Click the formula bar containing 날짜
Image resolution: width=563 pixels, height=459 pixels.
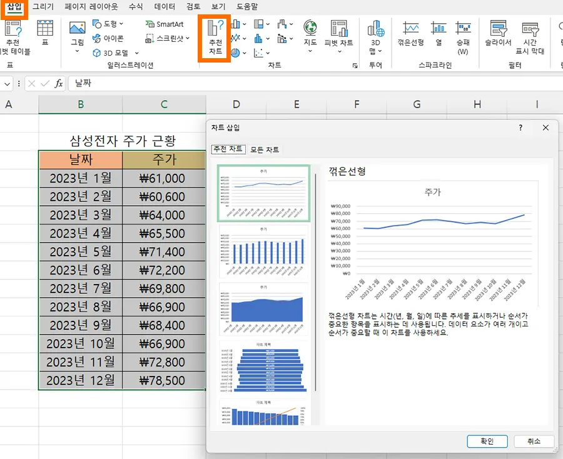click(x=315, y=84)
